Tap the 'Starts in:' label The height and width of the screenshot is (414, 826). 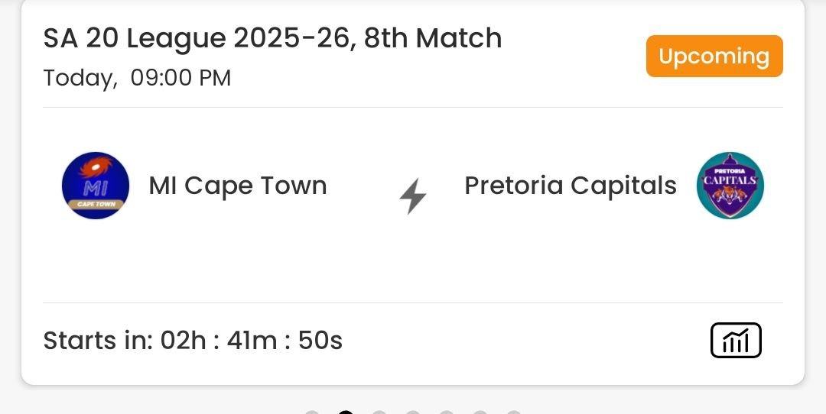pyautogui.click(x=98, y=340)
